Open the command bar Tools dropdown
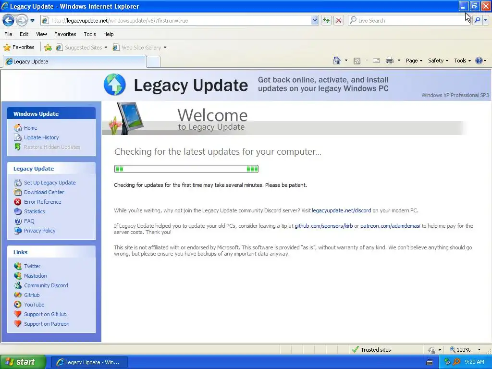 point(462,61)
